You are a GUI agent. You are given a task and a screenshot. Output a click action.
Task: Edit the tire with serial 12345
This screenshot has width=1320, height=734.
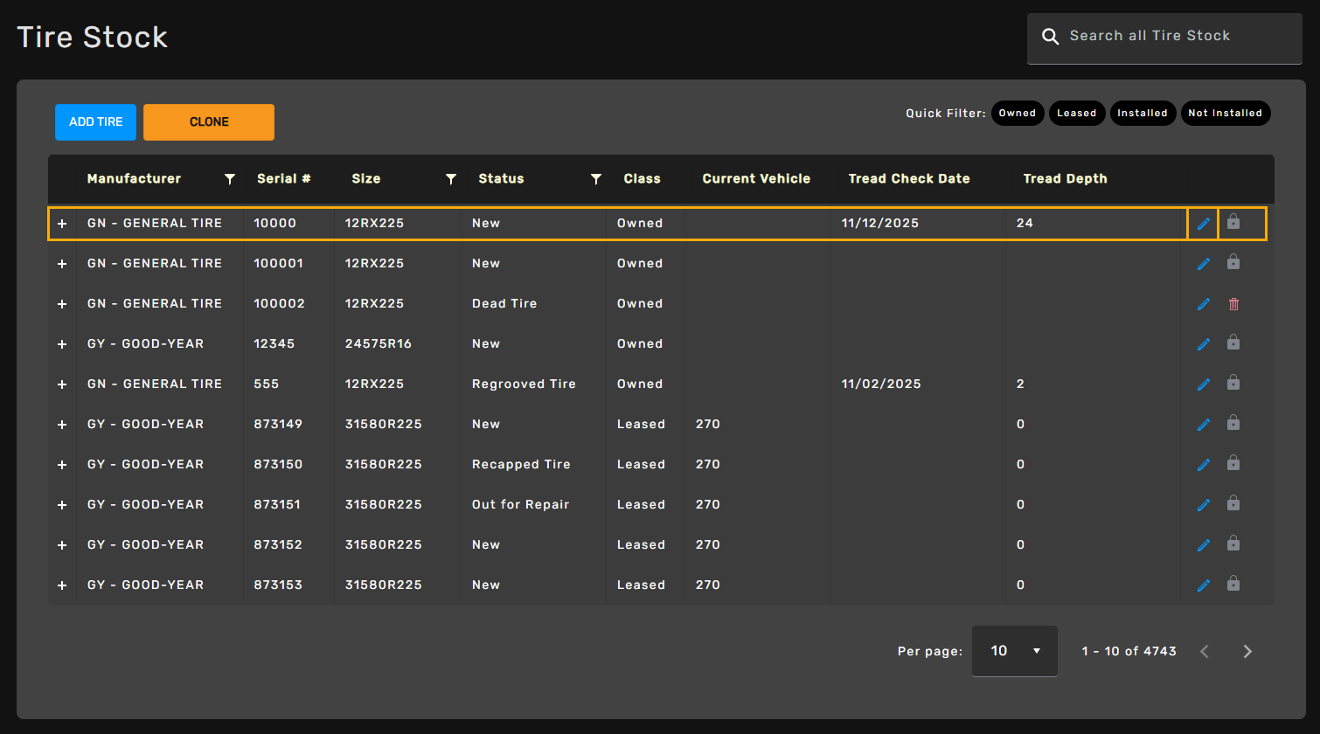[x=1203, y=344]
